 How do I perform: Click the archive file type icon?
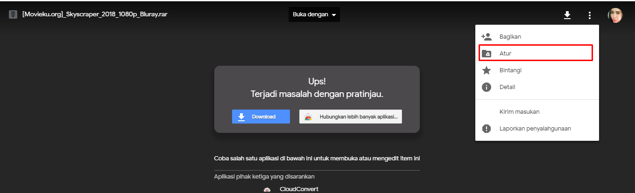coord(13,14)
